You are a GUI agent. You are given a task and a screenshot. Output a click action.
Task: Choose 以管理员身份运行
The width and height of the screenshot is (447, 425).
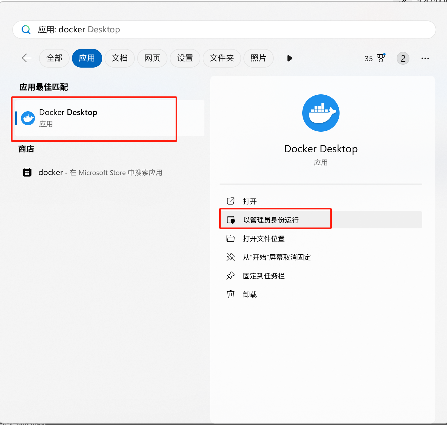point(321,220)
